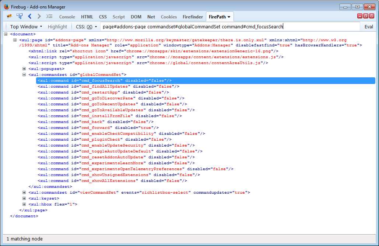Screen dimensions: 379x246
Task: Click the xhtml:link shortcut icon line
Action: click(x=154, y=51)
